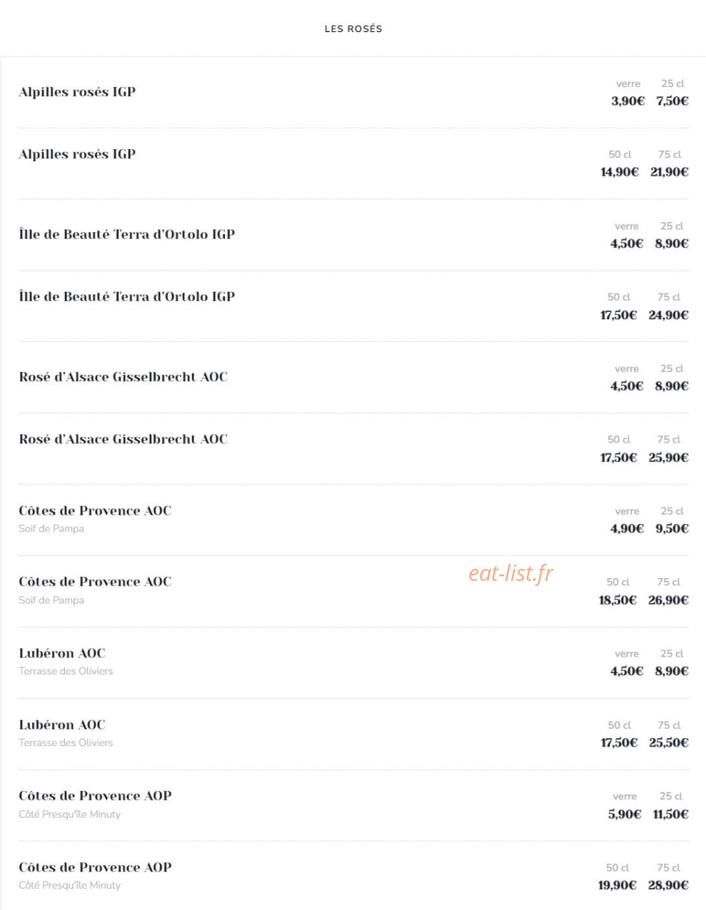This screenshot has height=910, width=706.
Task: Click the 21,90€ price for Alpilles 75 cl
Action: [x=669, y=172]
